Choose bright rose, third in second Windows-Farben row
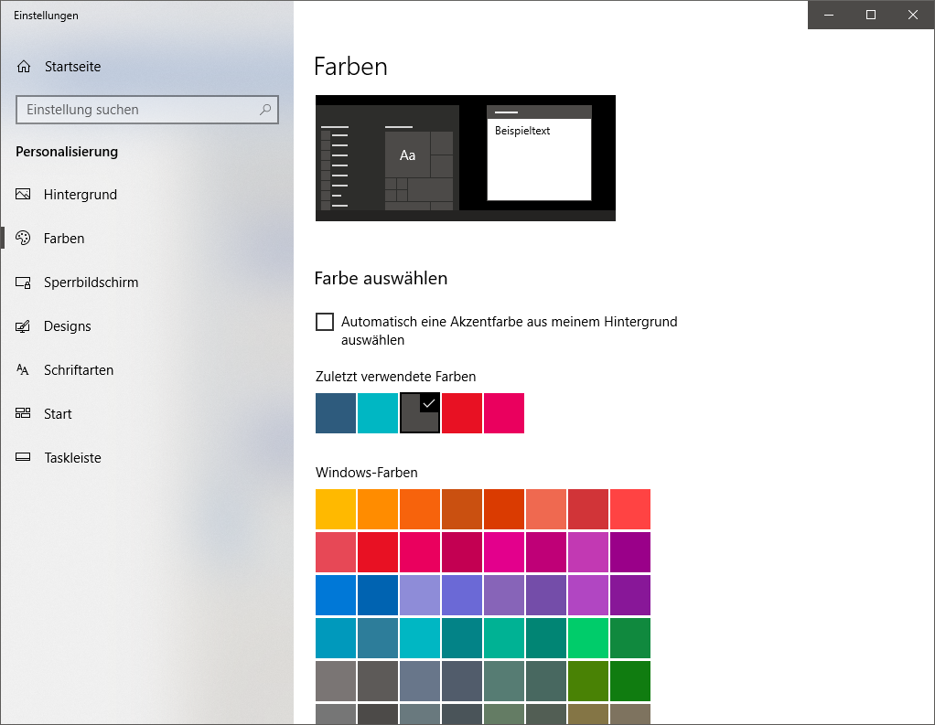Screen dimensions: 935x725 (x=420, y=552)
